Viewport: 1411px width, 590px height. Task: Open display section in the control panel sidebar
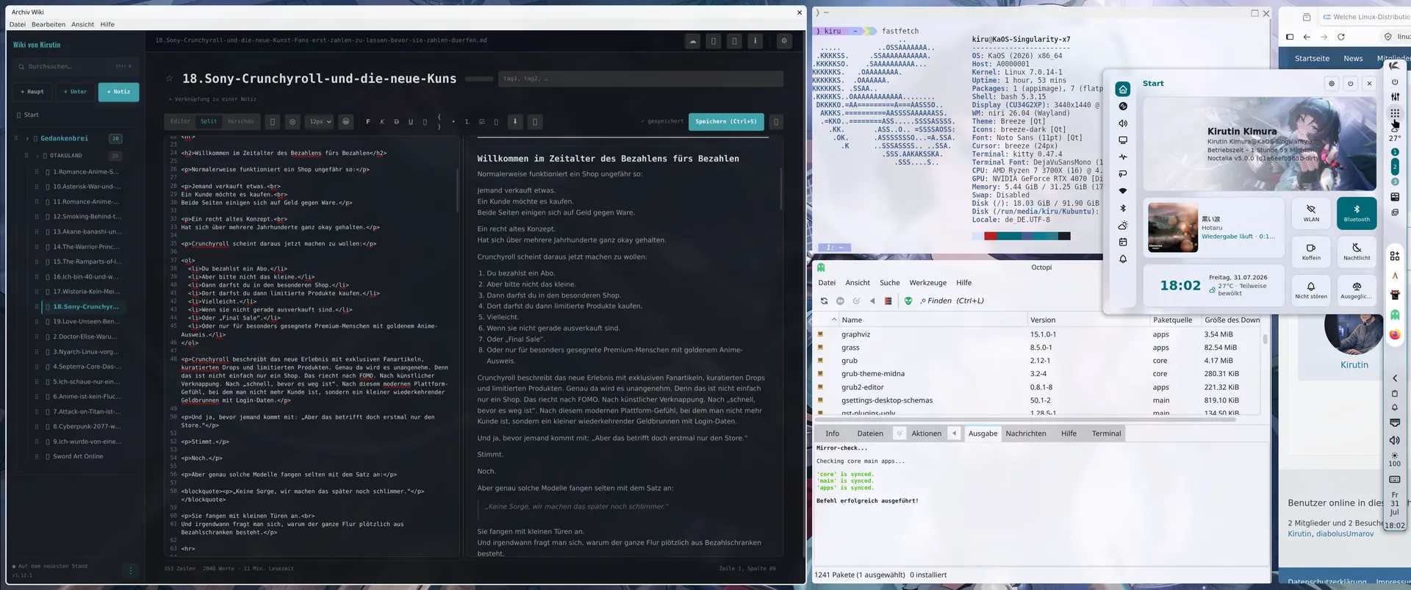click(x=1123, y=140)
